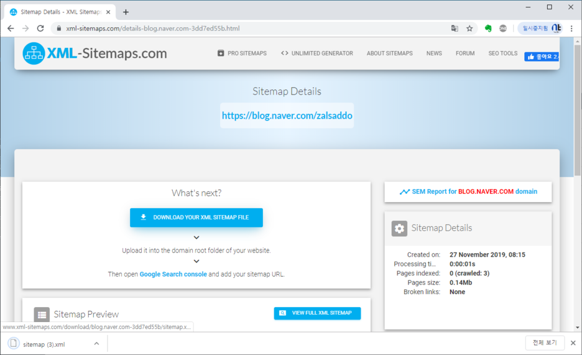Go back to previous page
The image size is (582, 355).
[x=11, y=28]
